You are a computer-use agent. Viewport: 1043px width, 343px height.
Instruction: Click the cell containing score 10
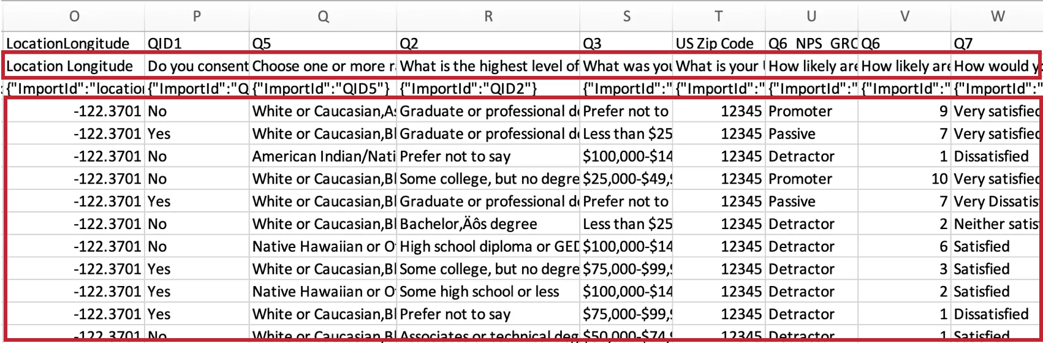[x=904, y=179]
